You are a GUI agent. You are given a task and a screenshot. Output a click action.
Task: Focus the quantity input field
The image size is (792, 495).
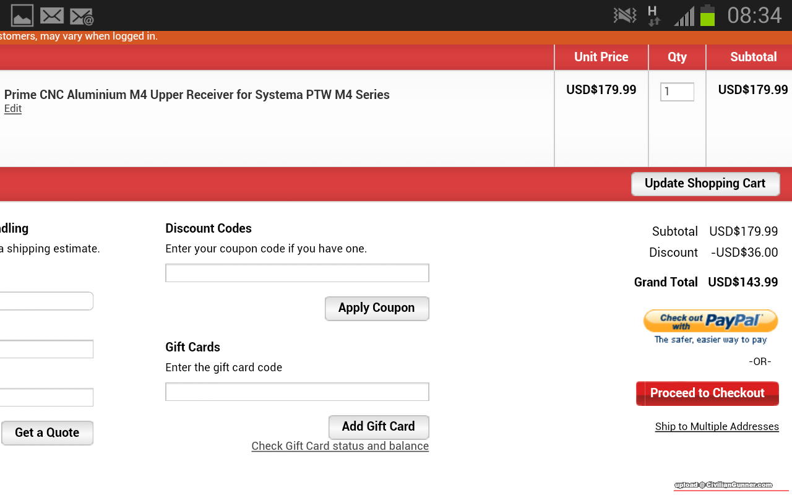677,92
